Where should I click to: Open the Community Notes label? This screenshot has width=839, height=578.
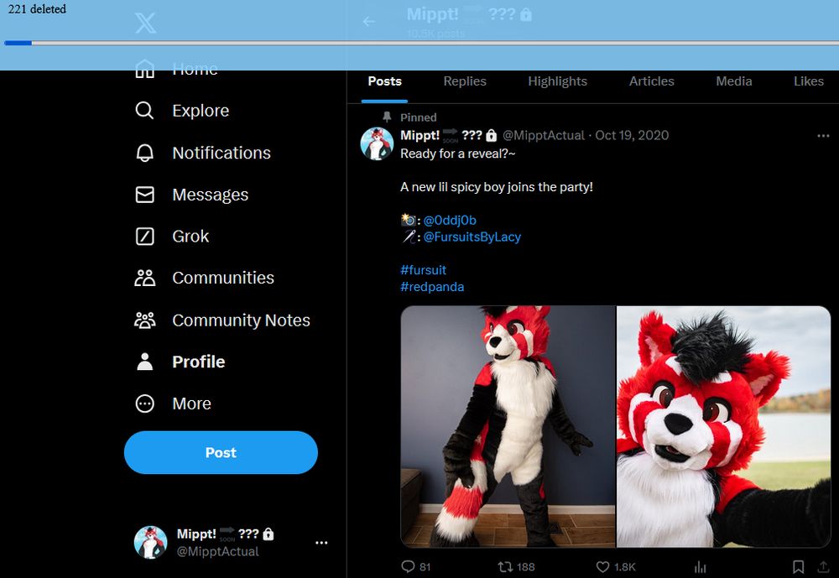[242, 320]
